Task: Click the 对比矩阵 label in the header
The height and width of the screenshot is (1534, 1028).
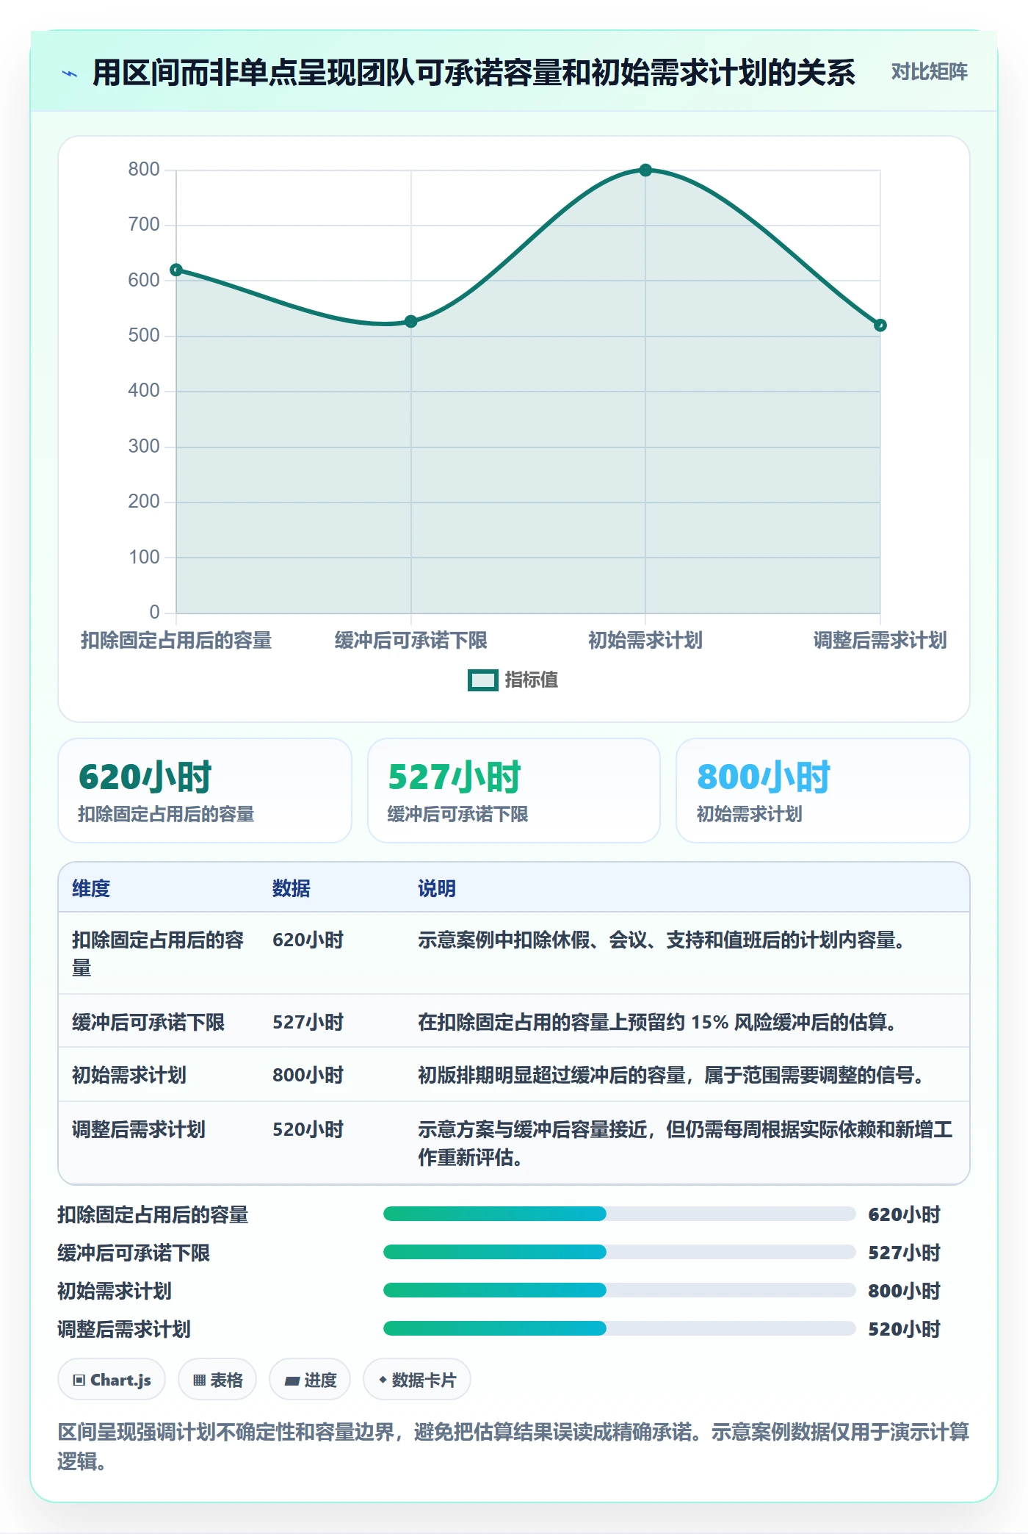Action: [929, 72]
